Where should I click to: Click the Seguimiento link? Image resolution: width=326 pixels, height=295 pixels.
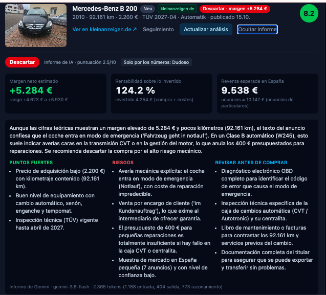tap(158, 30)
